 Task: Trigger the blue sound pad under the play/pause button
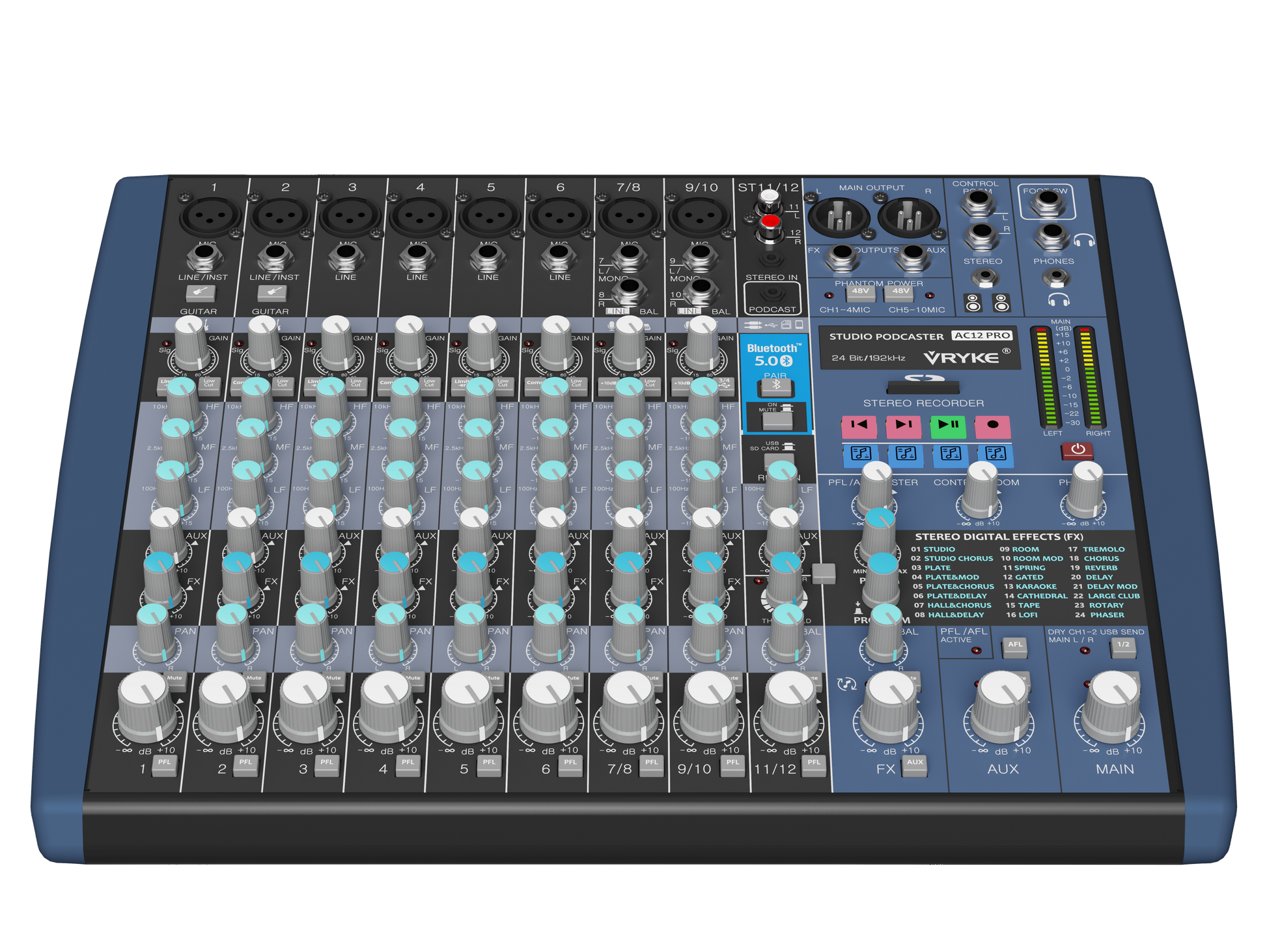pyautogui.click(x=951, y=455)
